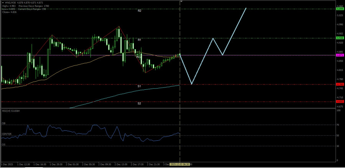Click the '1 Dec 16:30' time axis label

click(40, 164)
